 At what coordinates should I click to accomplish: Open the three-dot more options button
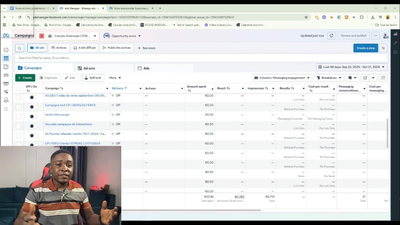pyautogui.click(x=375, y=36)
